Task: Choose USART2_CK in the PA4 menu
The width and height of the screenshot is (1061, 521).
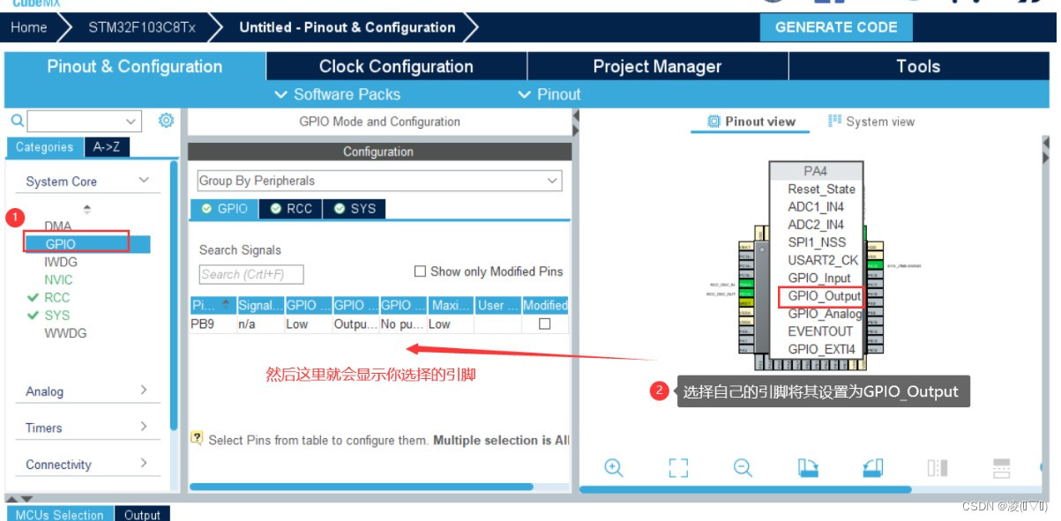Action: point(823,260)
